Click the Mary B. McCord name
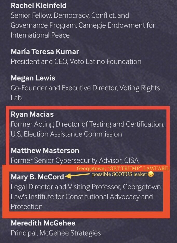Image resolution: width=177 pixels, height=243 pixels. click(x=37, y=177)
